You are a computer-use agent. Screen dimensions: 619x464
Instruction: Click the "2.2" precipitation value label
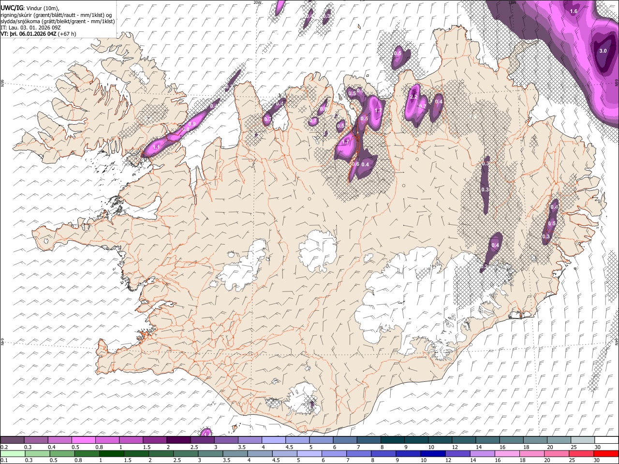tap(413, 97)
